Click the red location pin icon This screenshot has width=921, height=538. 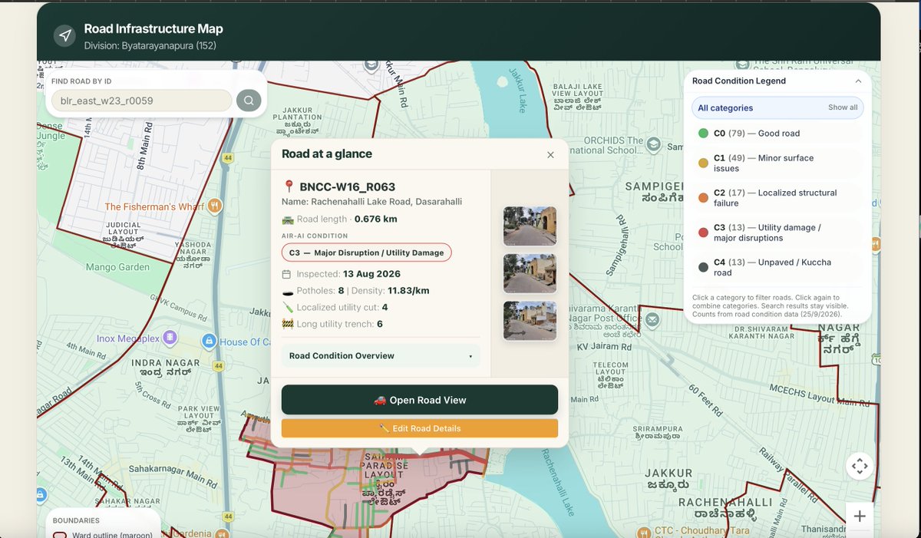pyautogui.click(x=289, y=186)
